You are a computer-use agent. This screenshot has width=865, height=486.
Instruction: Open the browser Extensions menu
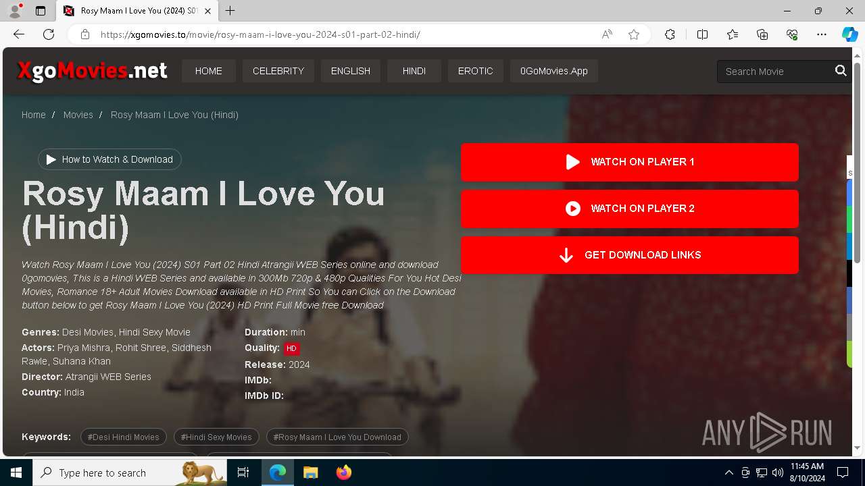[670, 34]
